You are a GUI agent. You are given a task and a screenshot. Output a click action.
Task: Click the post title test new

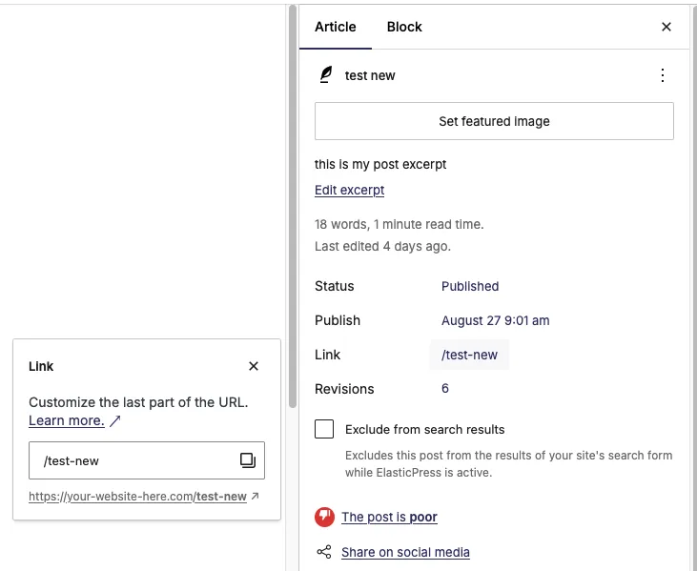(x=370, y=75)
